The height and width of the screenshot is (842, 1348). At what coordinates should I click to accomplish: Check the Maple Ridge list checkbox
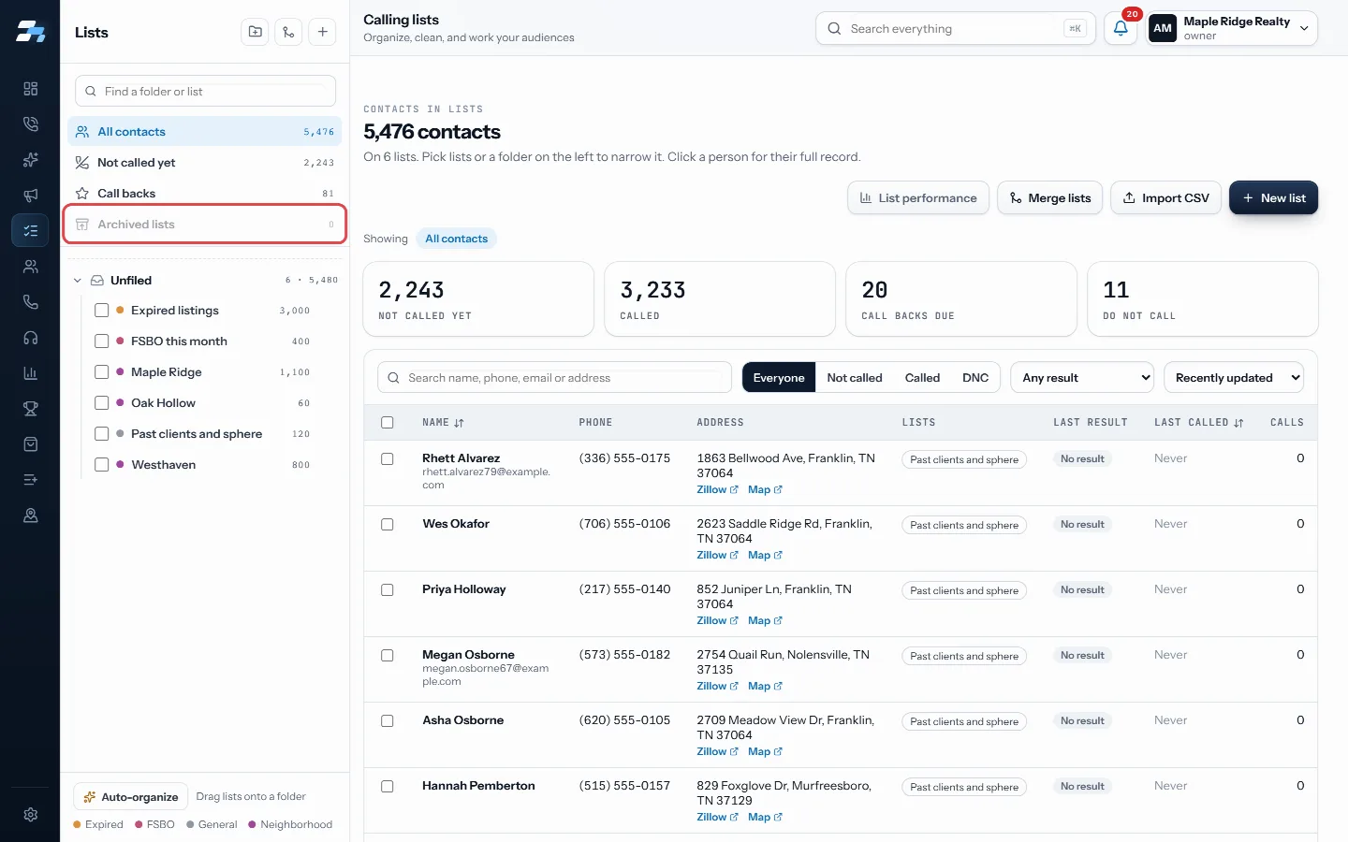102,372
